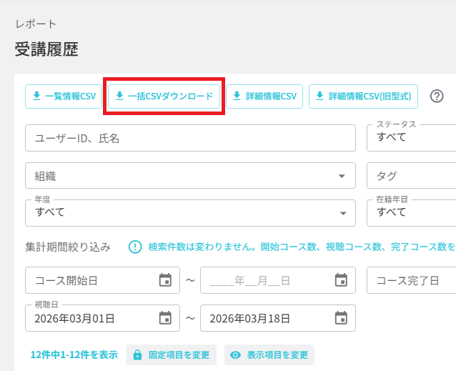The image size is (456, 371).
Task: Focus the ユーザーID、氏名 search field
Action: (191, 138)
